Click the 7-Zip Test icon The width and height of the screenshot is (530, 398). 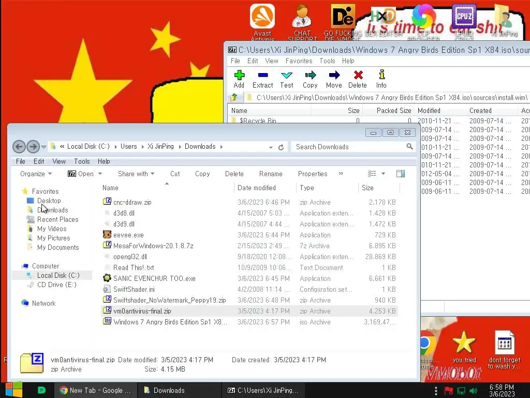coord(287,75)
